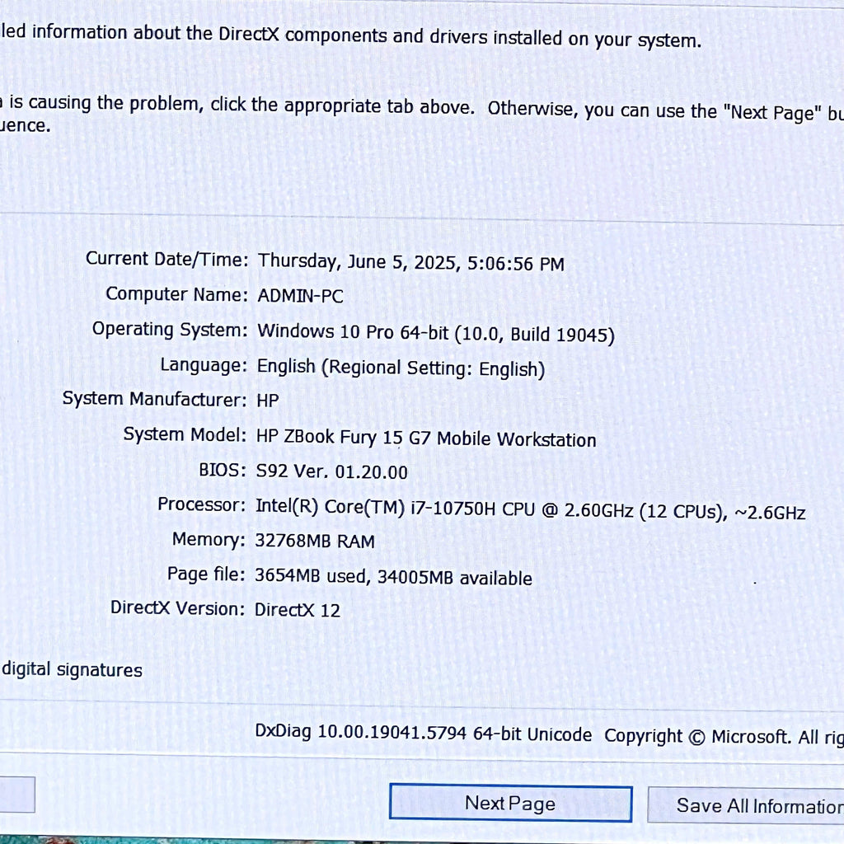This screenshot has width=844, height=844.
Task: Click the partially visible button at bottom-left
Action: (x=17, y=795)
